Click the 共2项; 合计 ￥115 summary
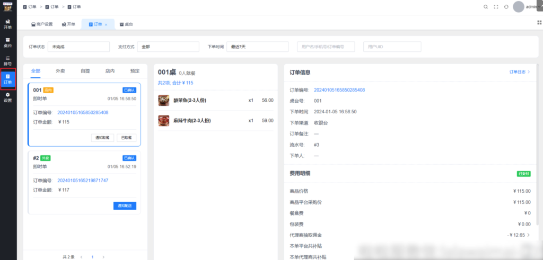This screenshot has height=260, width=543. coord(175,83)
